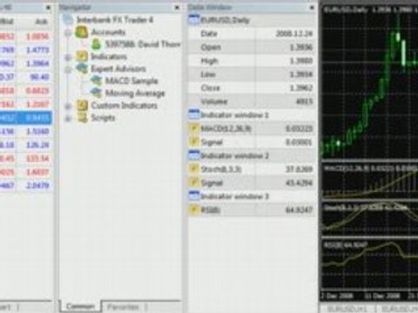The height and width of the screenshot is (313, 418).
Task: Expand the Accounts node in Navigator
Action: click(x=68, y=32)
